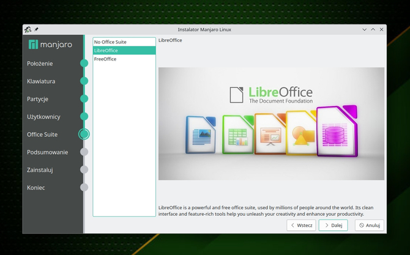Click the green Calc spreadsheet icon
The height and width of the screenshot is (255, 410).
pos(238,135)
